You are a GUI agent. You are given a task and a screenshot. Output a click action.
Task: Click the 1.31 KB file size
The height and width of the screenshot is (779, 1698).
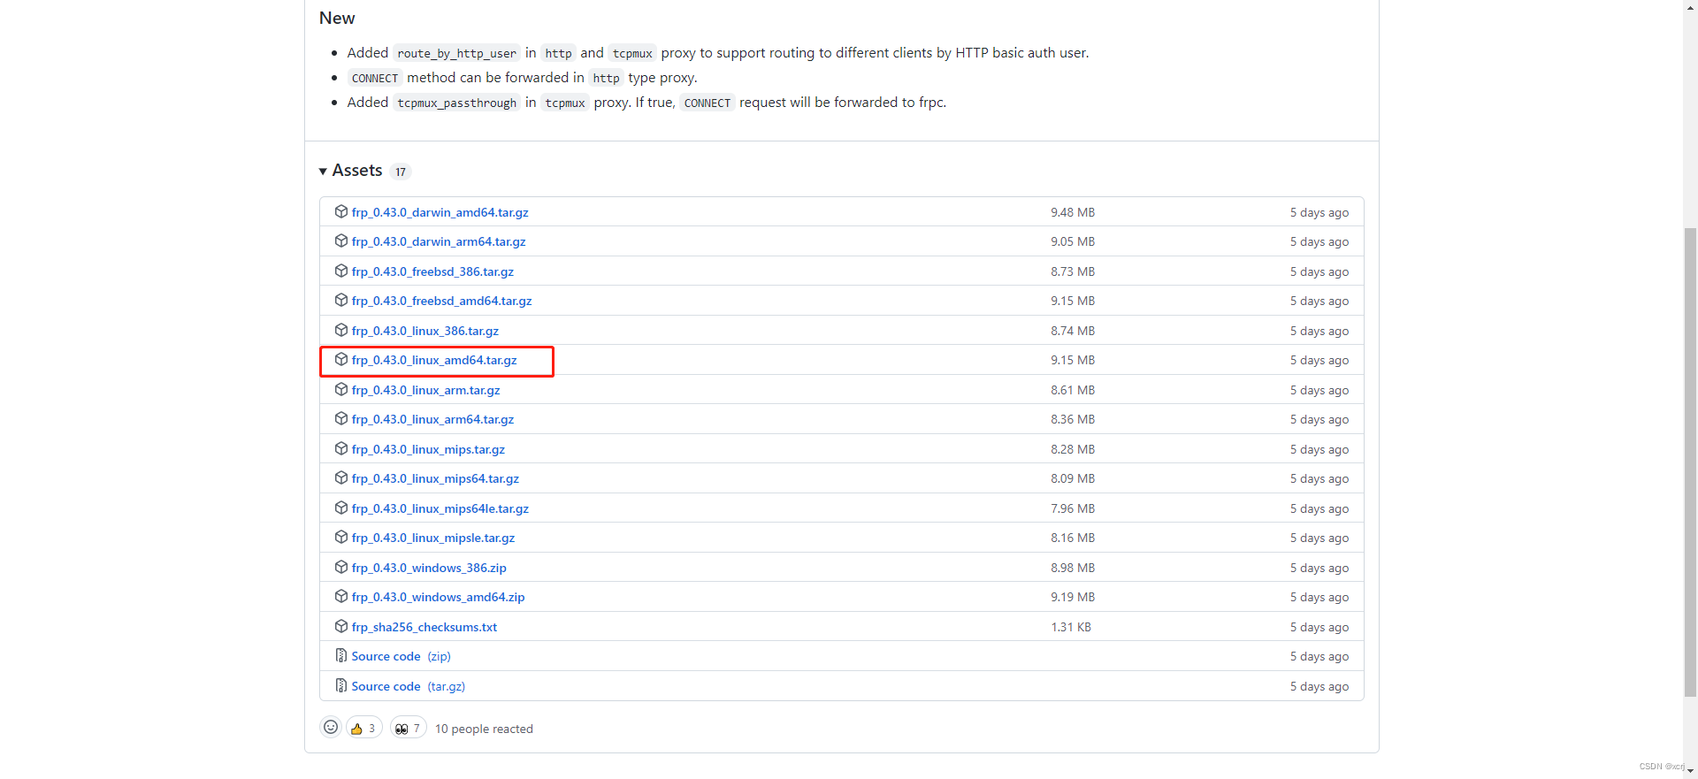click(x=1071, y=627)
